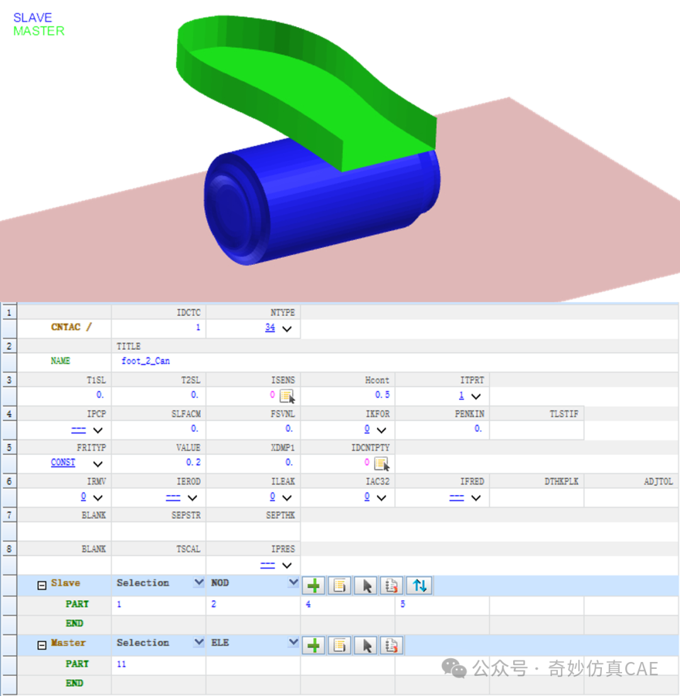
Task: Activate the cursor pick icon in Master row
Action: pyautogui.click(x=366, y=646)
